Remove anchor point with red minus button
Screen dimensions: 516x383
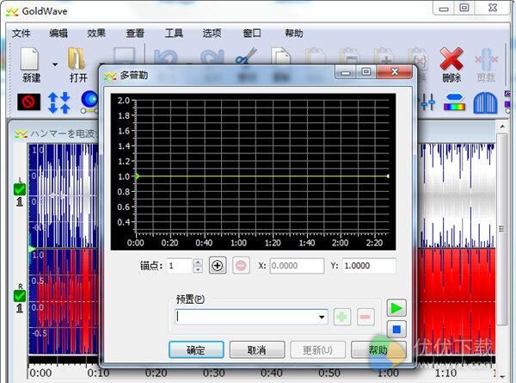pos(241,265)
